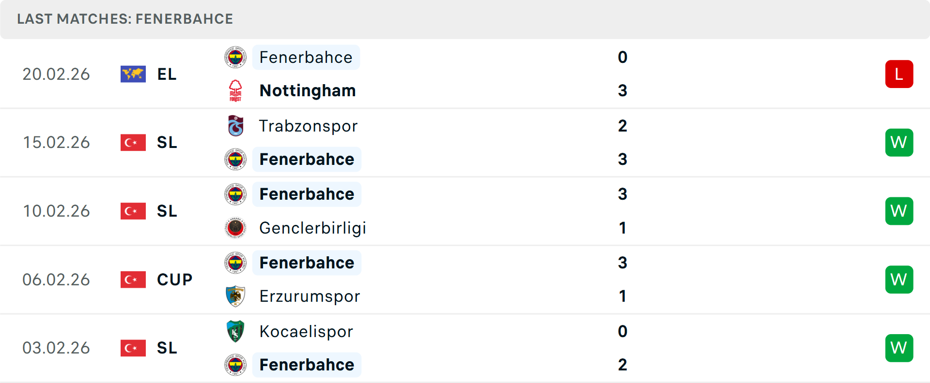Select the Genclerbirligi club crest

click(235, 228)
